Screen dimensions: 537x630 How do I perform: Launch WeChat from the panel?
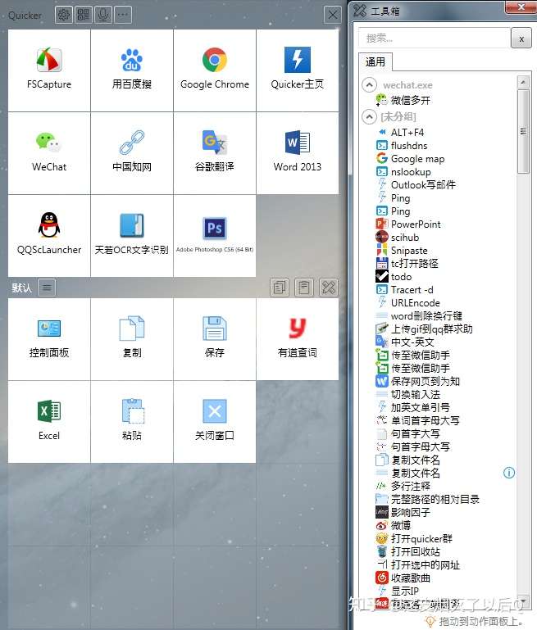click(x=49, y=153)
